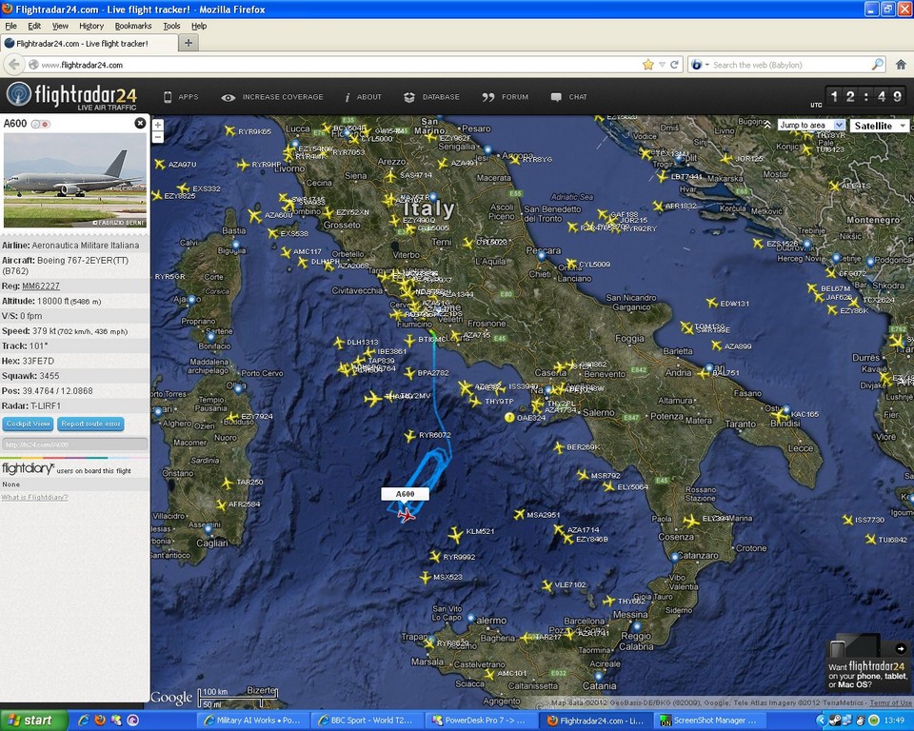Click the RYR6072 plane icon on map
This screenshot has height=731, width=914.
click(x=409, y=436)
